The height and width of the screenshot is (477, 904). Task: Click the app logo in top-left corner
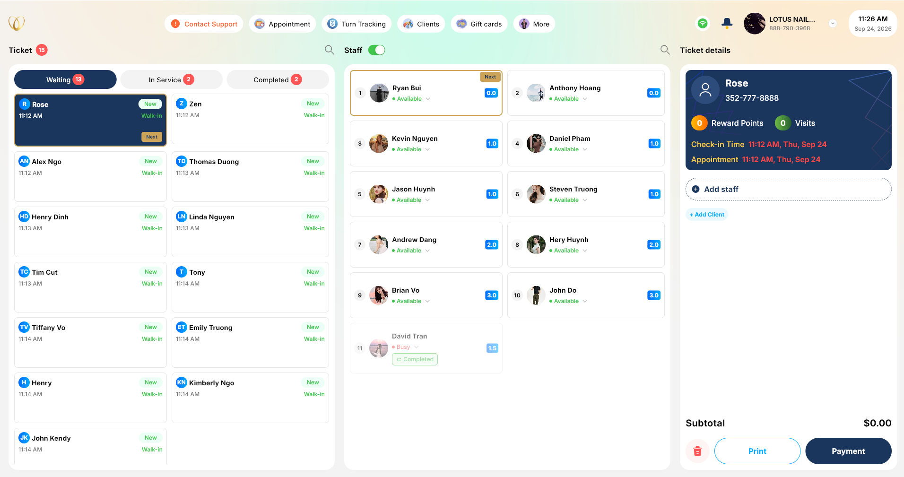pos(17,23)
